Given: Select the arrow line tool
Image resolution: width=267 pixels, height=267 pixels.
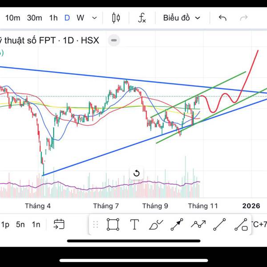Looking at the screenshot, I should 177,224.
